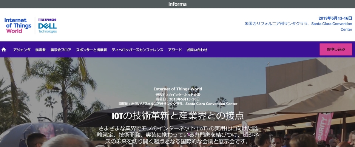Click the Dell Technologies sponsor logo
The width and height of the screenshot is (355, 147).
click(47, 28)
